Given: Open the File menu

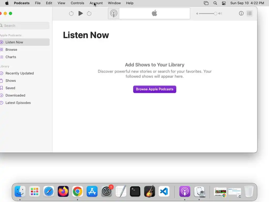Looking at the screenshot, I should point(38,3).
